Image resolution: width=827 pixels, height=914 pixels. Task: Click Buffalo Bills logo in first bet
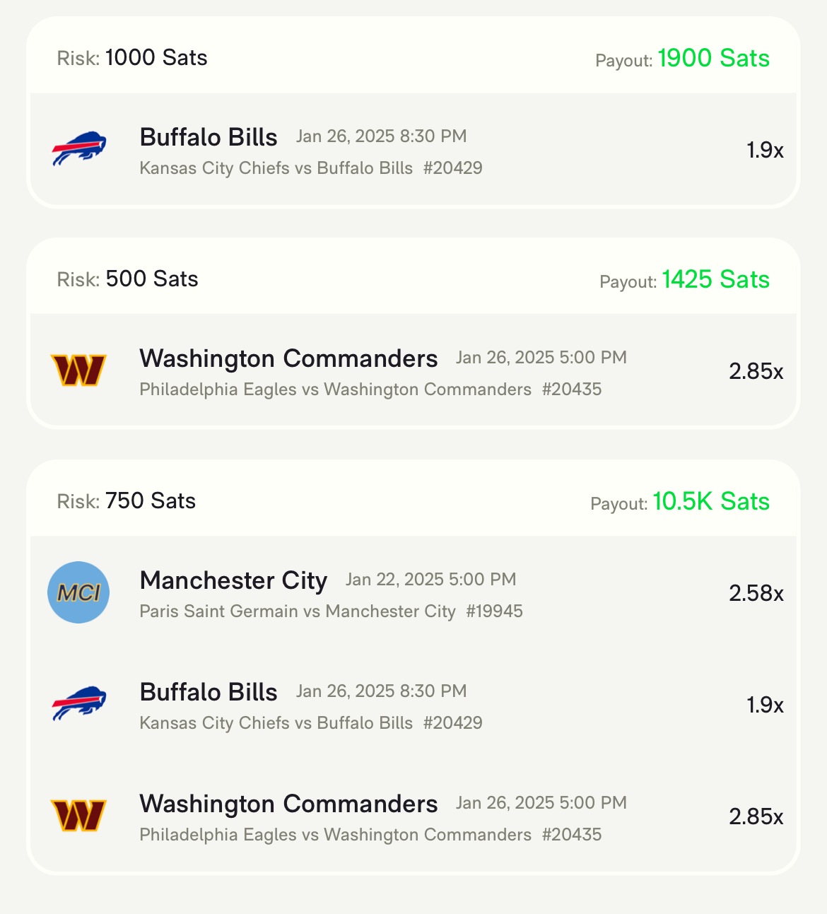point(78,149)
